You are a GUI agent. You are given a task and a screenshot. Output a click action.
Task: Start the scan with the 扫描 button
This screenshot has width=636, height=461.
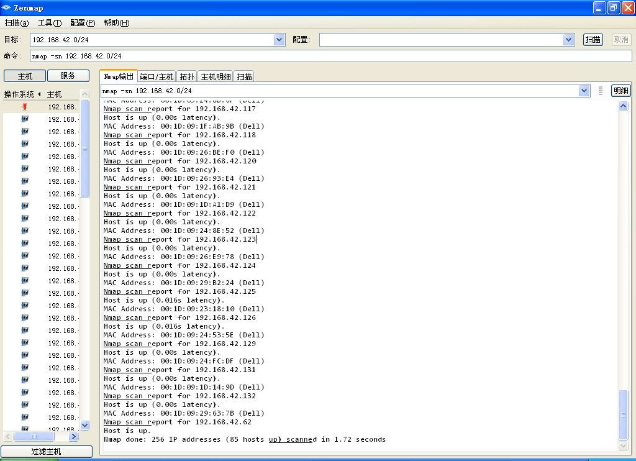coord(593,40)
